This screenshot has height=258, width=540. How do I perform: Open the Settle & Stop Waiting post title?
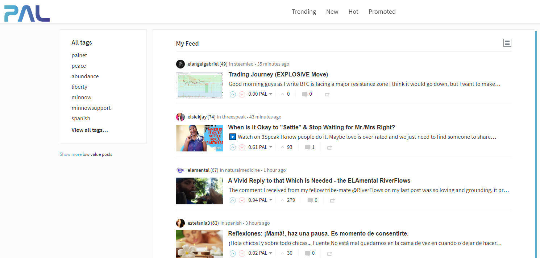[312, 127]
